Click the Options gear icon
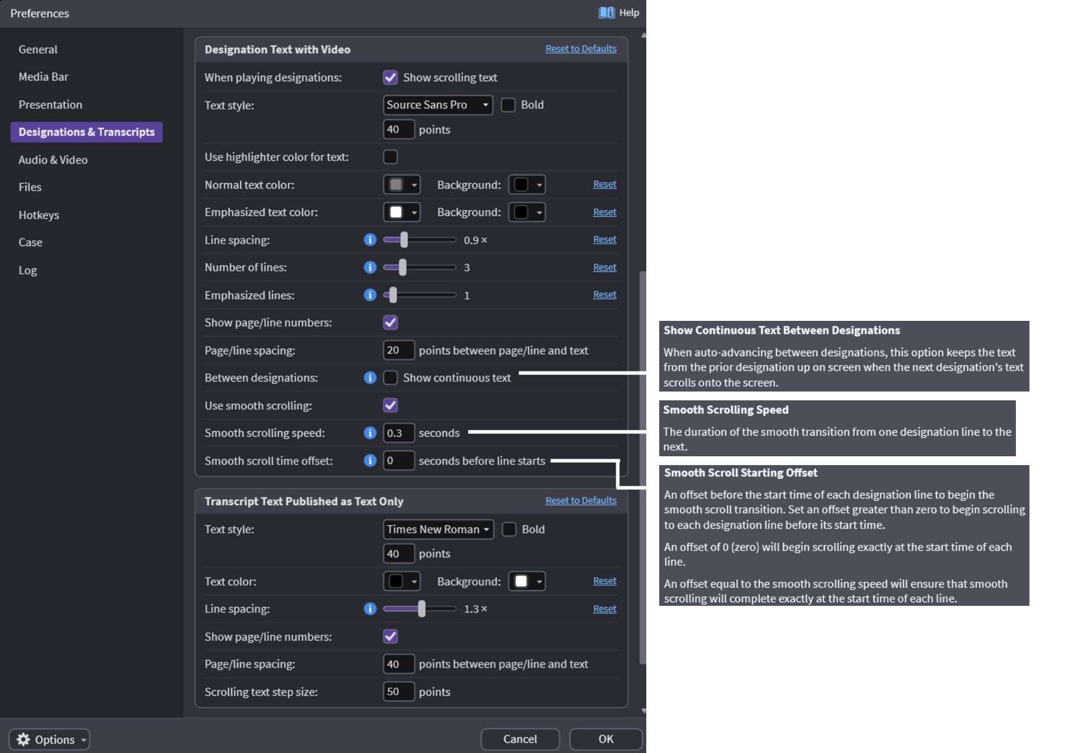1083x753 pixels. click(24, 739)
